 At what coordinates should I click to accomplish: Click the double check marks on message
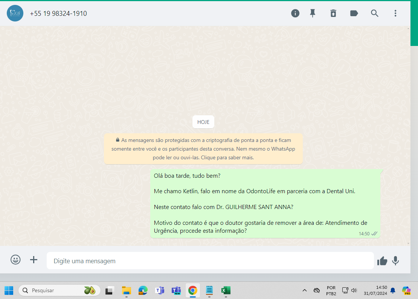[x=374, y=234]
